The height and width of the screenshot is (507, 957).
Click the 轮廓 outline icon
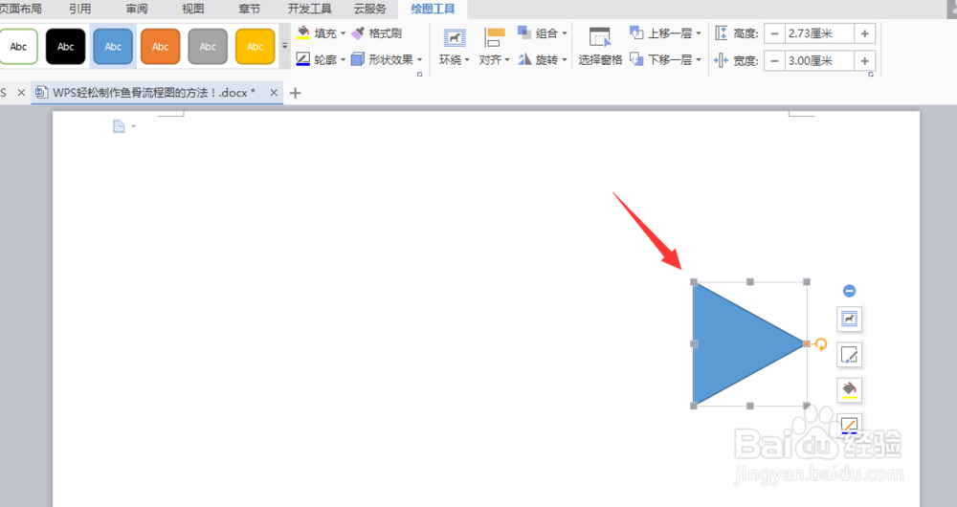(303, 59)
